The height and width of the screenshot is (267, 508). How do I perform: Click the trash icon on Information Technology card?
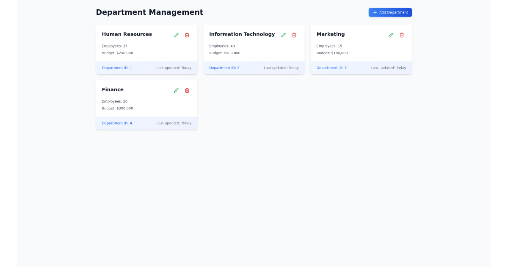(x=294, y=35)
